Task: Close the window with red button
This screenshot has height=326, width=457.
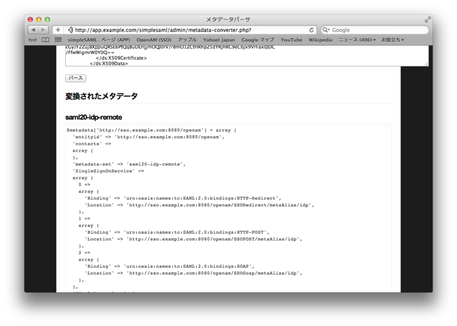Action: click(x=30, y=19)
